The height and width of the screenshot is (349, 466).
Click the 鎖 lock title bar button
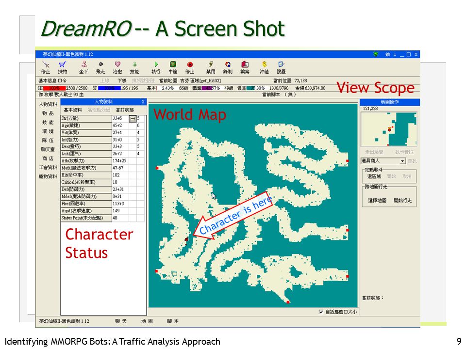click(x=387, y=55)
